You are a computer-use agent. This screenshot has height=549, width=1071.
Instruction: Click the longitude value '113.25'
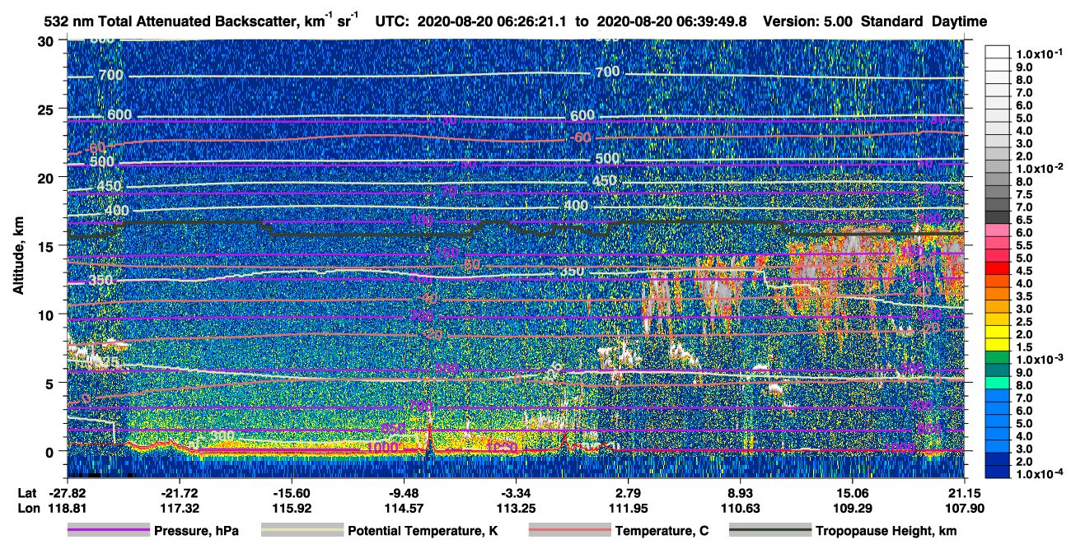tap(516, 509)
